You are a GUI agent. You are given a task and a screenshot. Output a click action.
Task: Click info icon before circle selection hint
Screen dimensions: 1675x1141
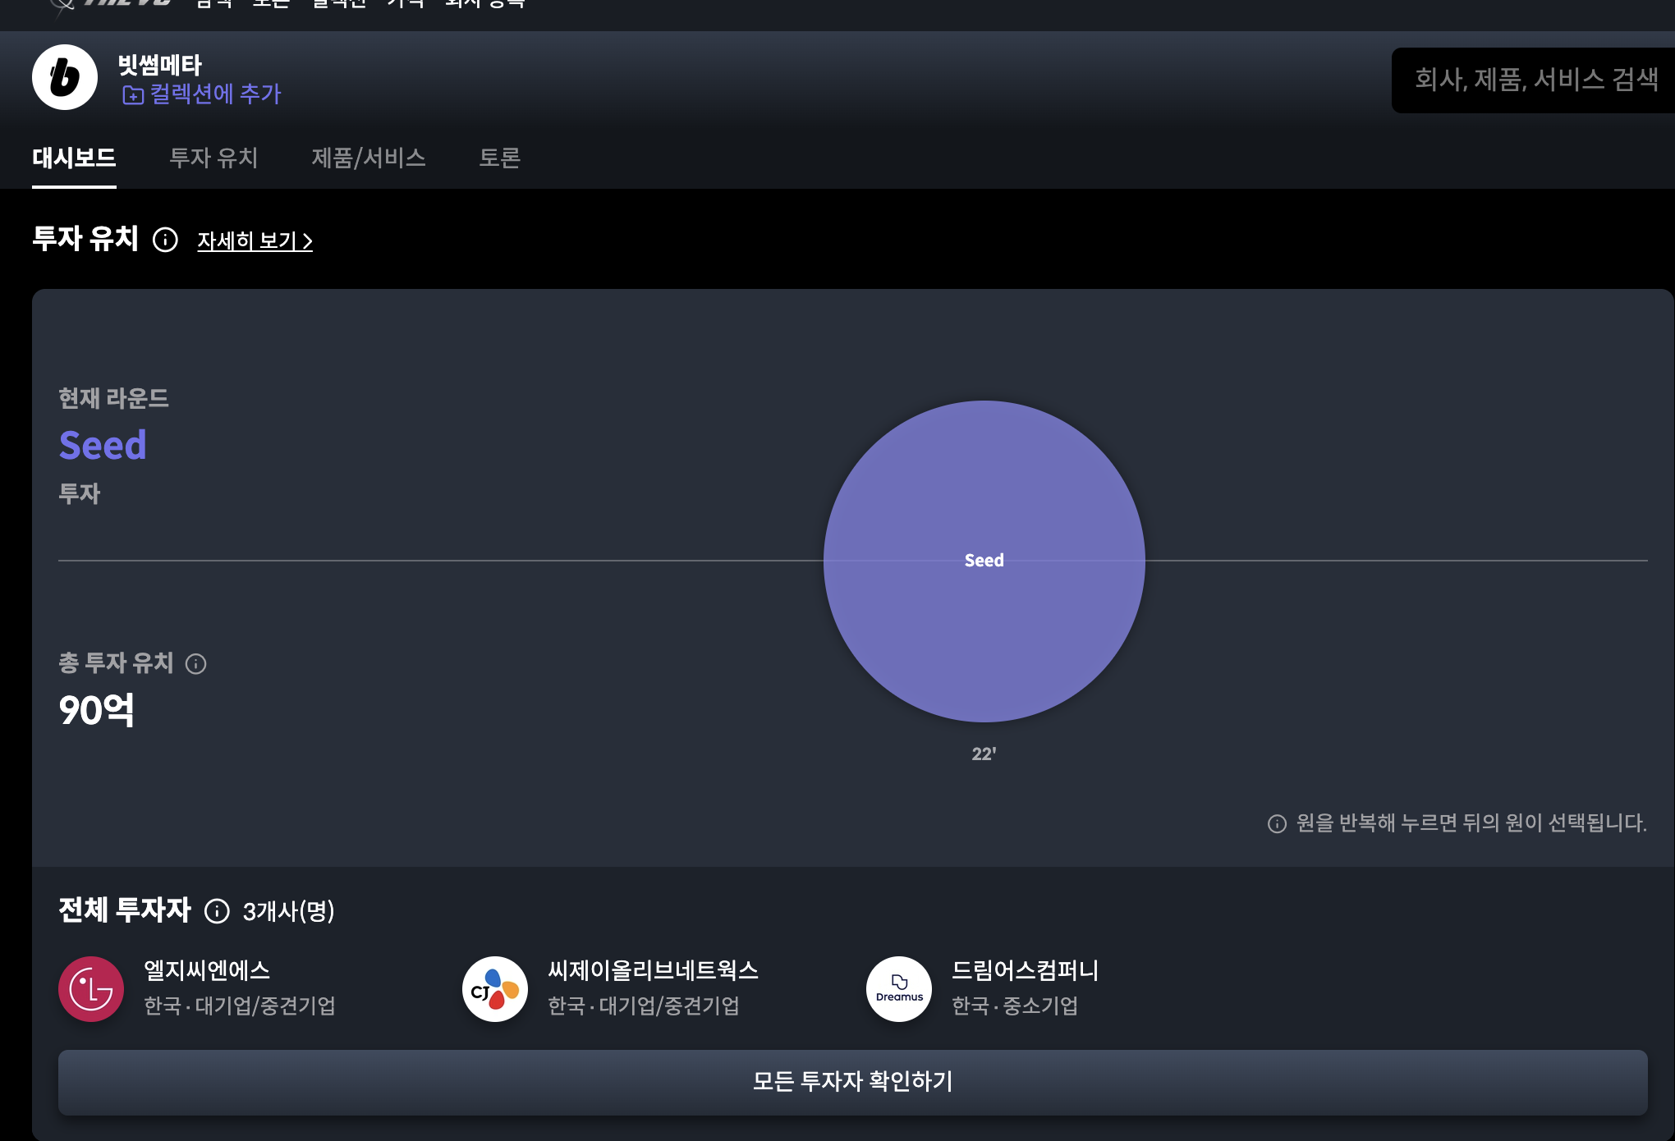click(x=1277, y=823)
